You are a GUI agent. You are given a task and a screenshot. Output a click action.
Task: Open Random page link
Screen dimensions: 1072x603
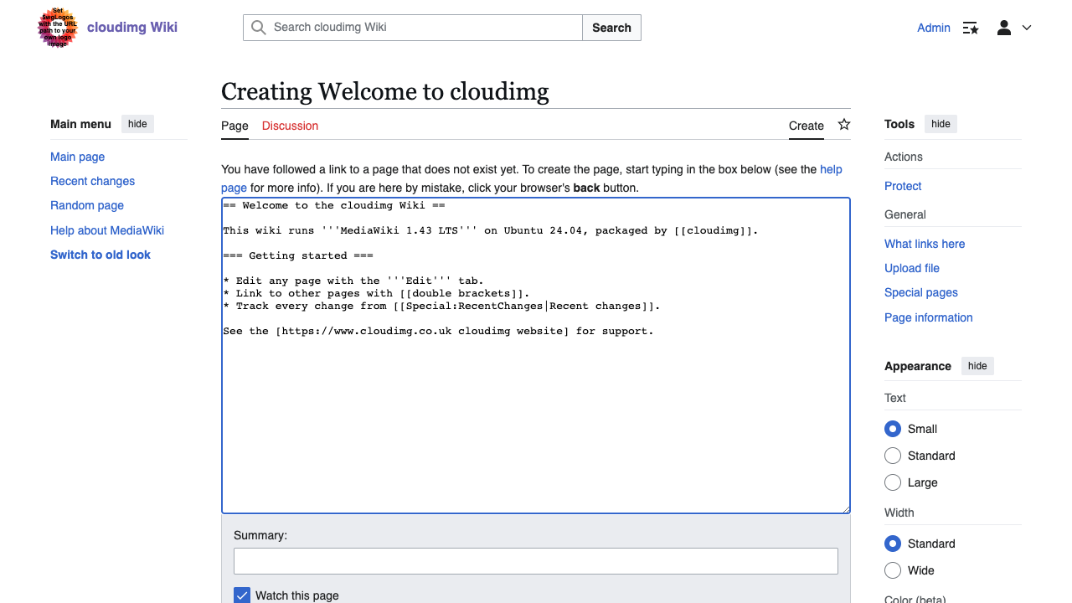[87, 205]
